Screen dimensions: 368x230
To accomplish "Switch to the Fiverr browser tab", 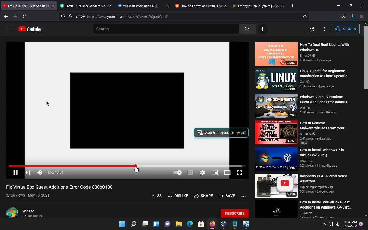I will pos(86,6).
